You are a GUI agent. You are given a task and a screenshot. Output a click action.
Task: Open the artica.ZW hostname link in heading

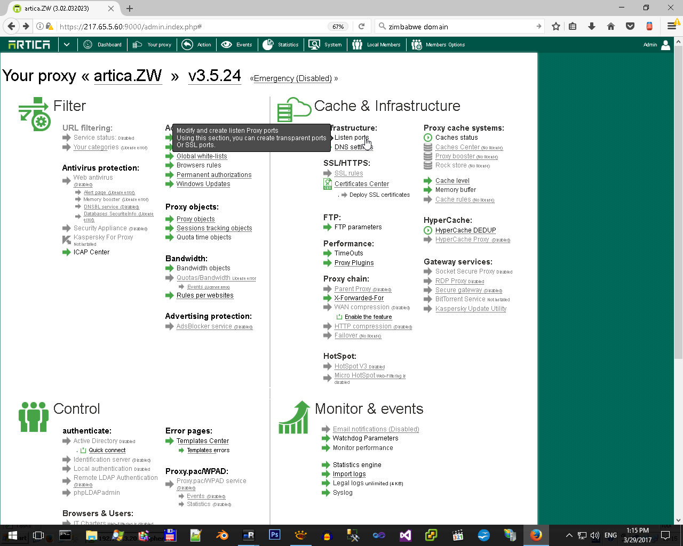(x=128, y=76)
